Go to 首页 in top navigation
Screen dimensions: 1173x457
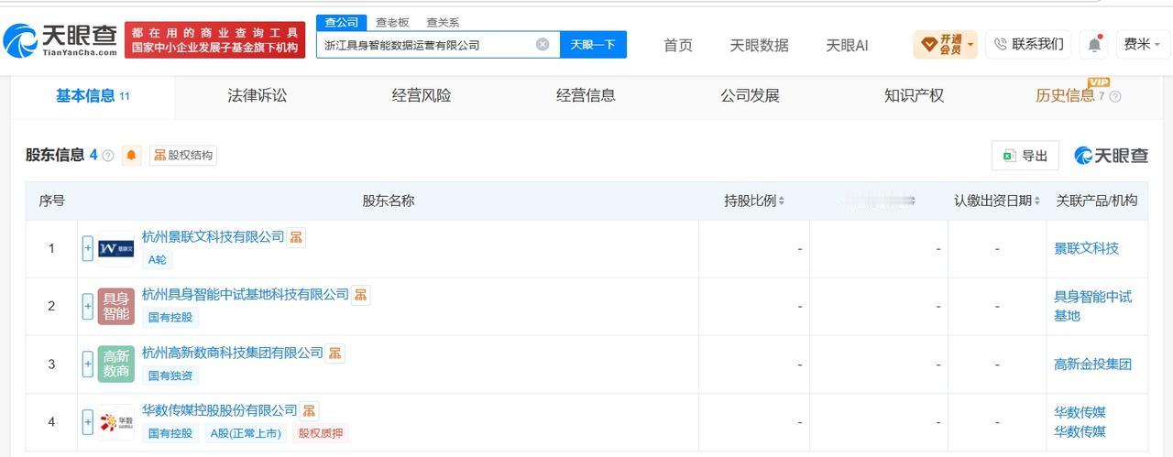coord(678,45)
